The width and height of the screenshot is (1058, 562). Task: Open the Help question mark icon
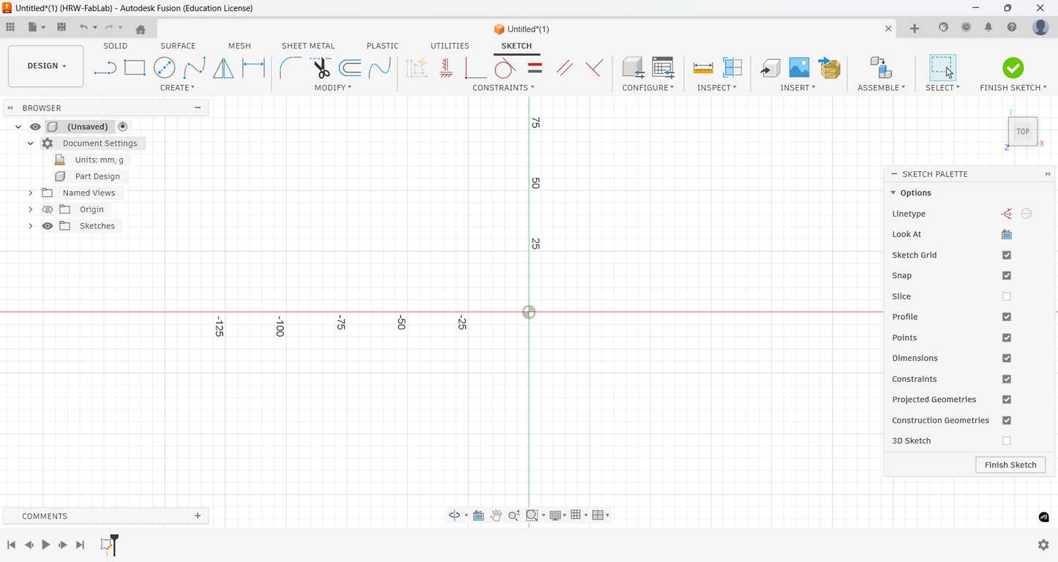coord(1012,28)
